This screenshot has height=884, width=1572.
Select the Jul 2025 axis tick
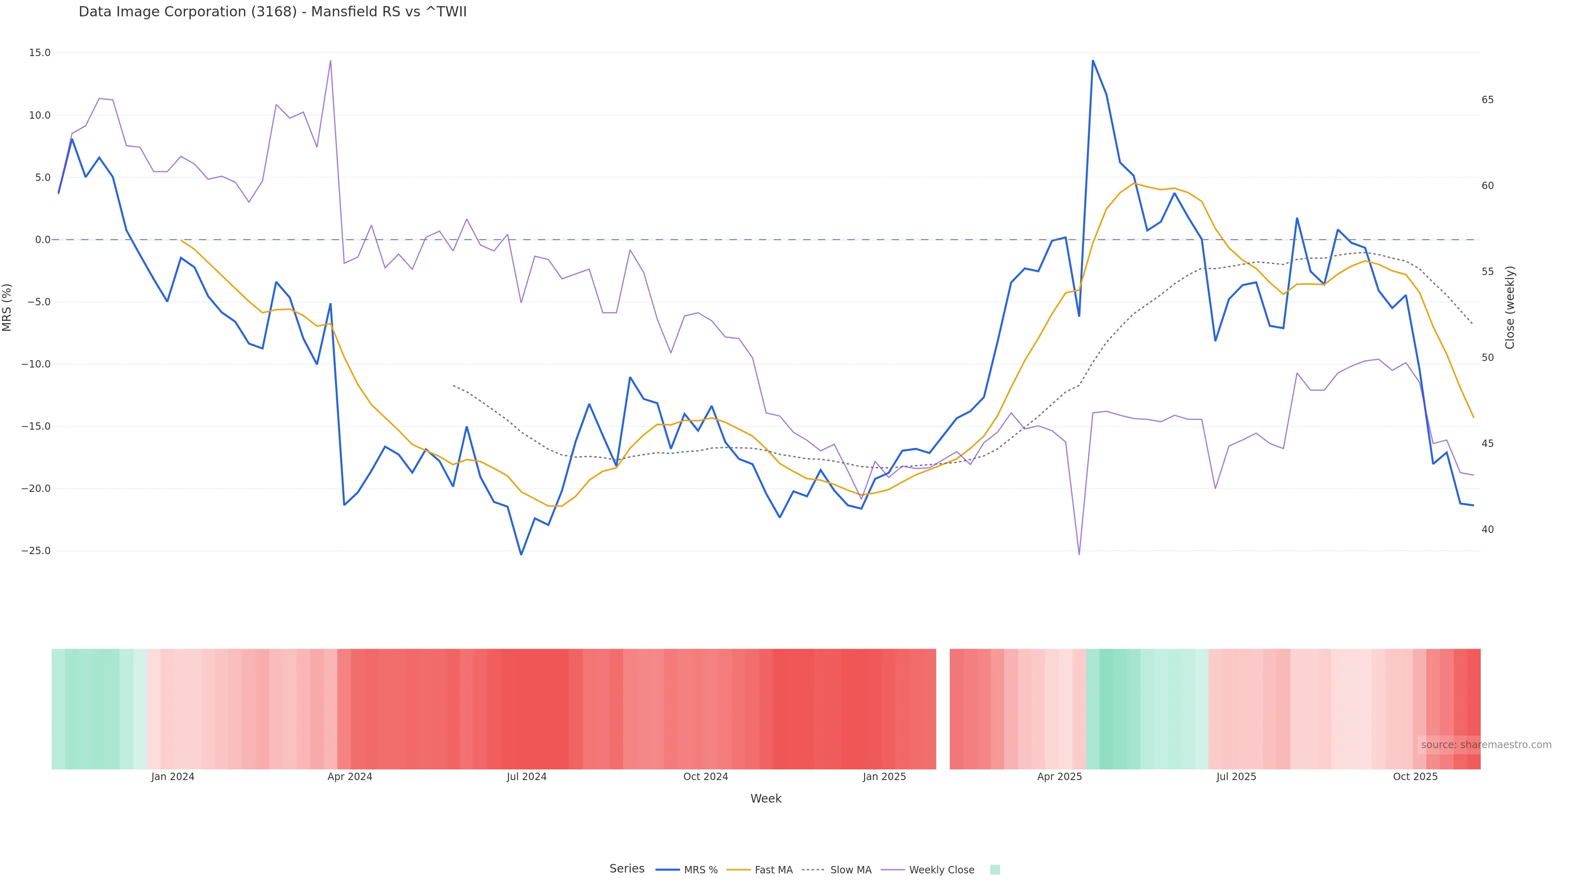(x=1236, y=777)
